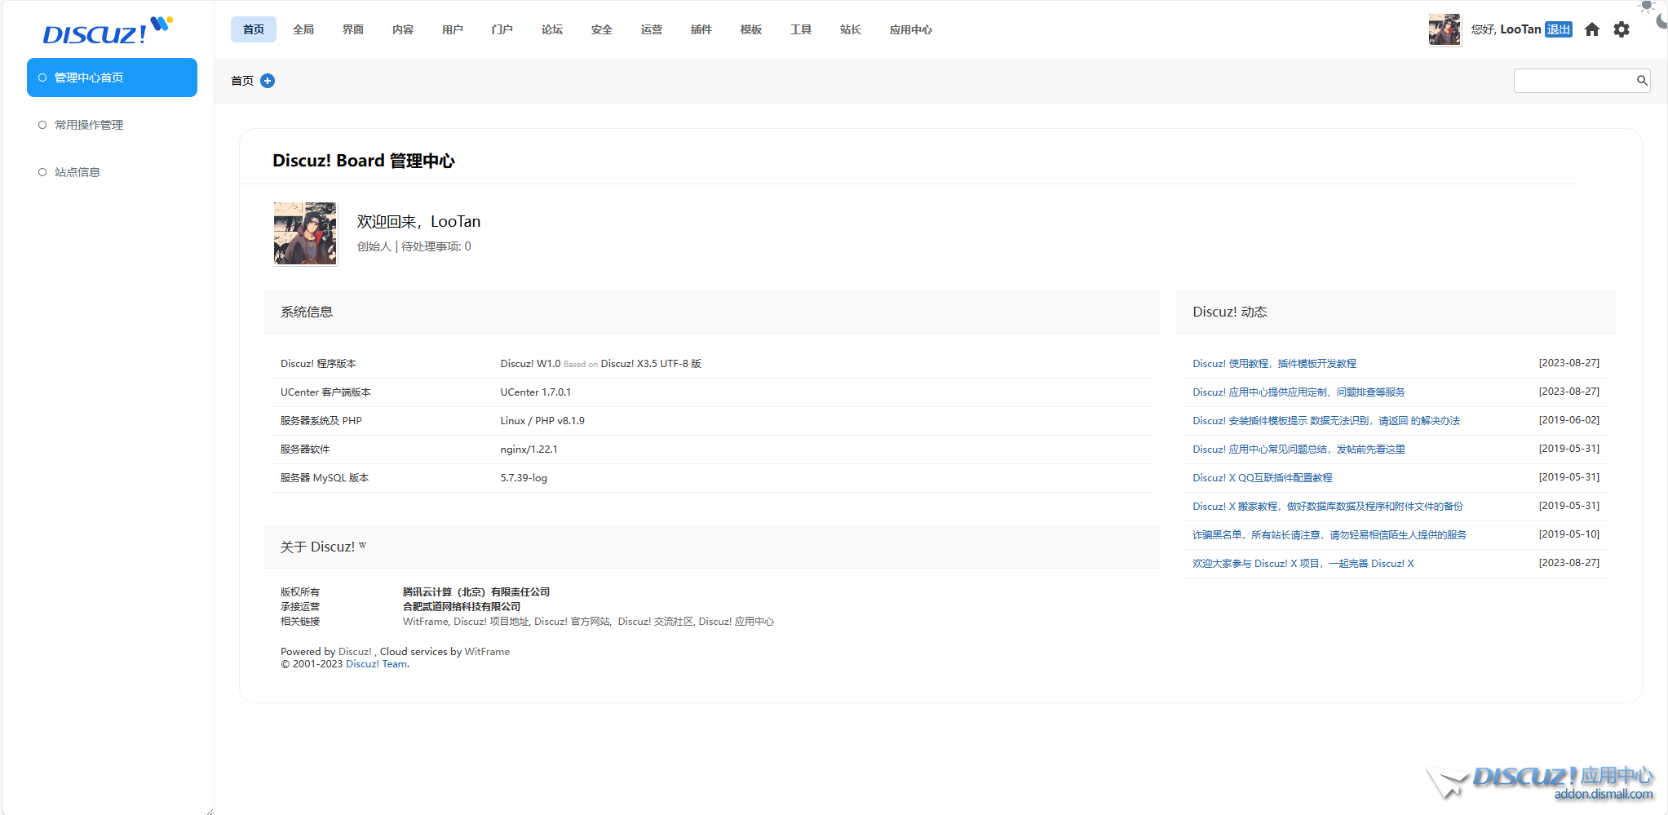This screenshot has height=815, width=1668.
Task: Open the site home icon in header
Action: 1592,29
